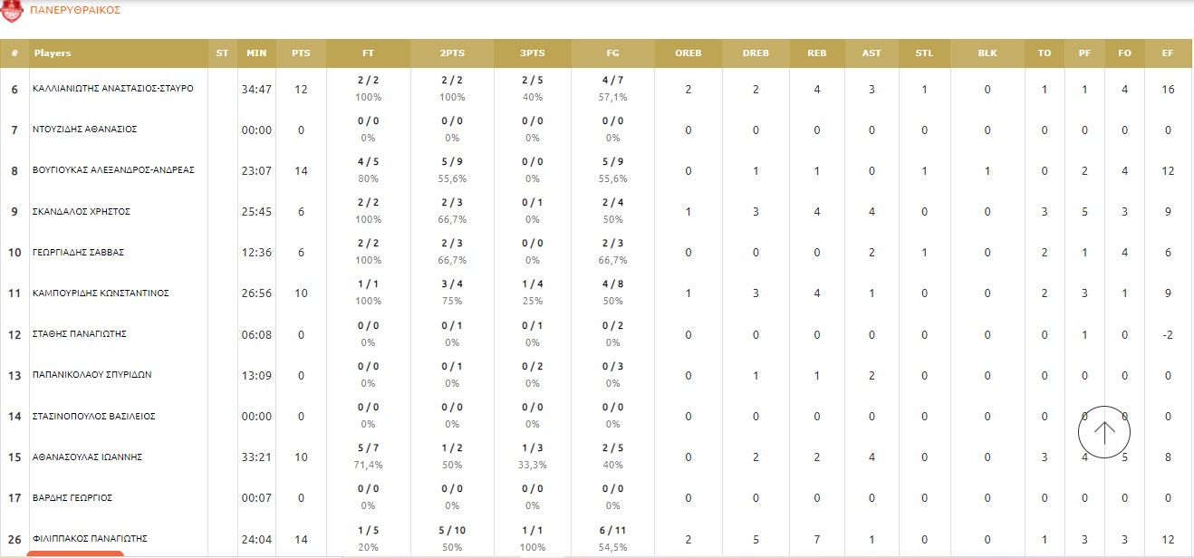Click the STL column header
The height and width of the screenshot is (558, 1194).
pos(924,53)
